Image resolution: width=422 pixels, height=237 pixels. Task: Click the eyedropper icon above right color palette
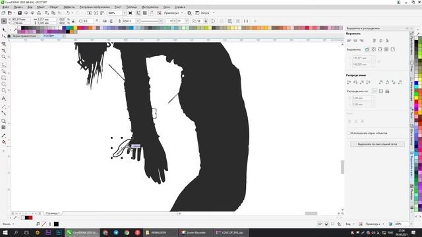click(x=418, y=34)
